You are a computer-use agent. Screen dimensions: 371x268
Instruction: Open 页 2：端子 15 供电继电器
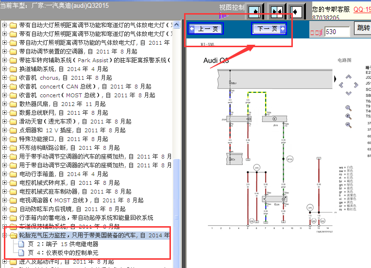(x=63, y=244)
